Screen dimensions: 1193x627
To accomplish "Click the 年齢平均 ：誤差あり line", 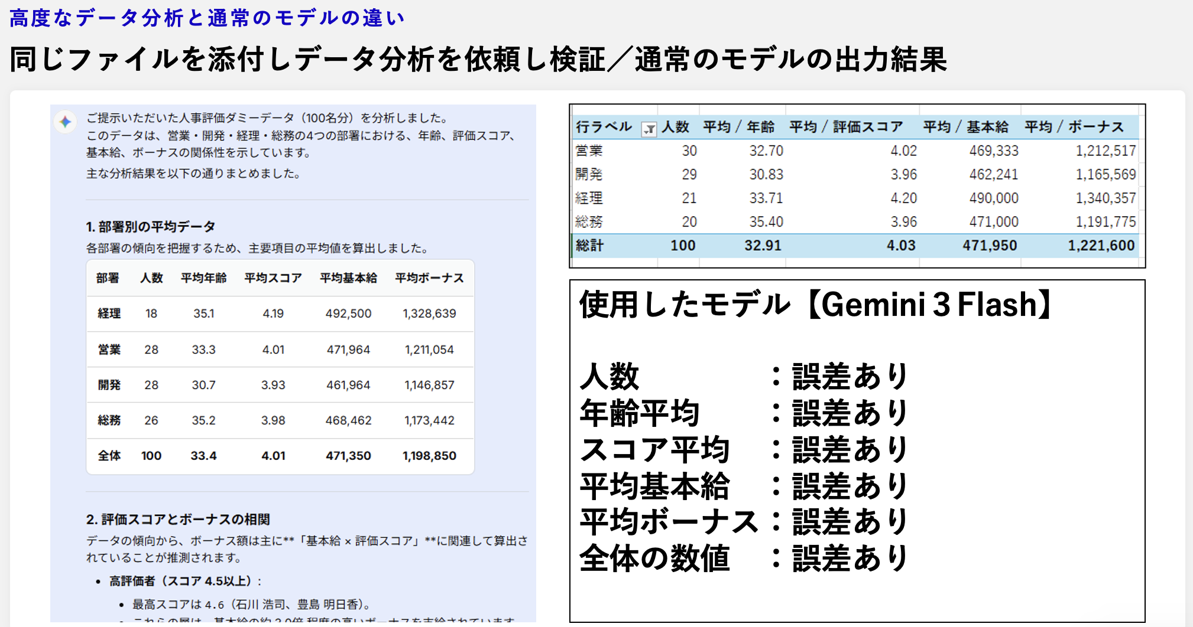I will point(744,413).
